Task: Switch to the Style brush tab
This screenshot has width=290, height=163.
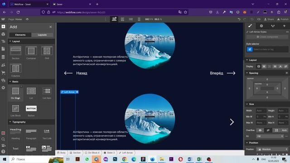Action: [x=250, y=26]
